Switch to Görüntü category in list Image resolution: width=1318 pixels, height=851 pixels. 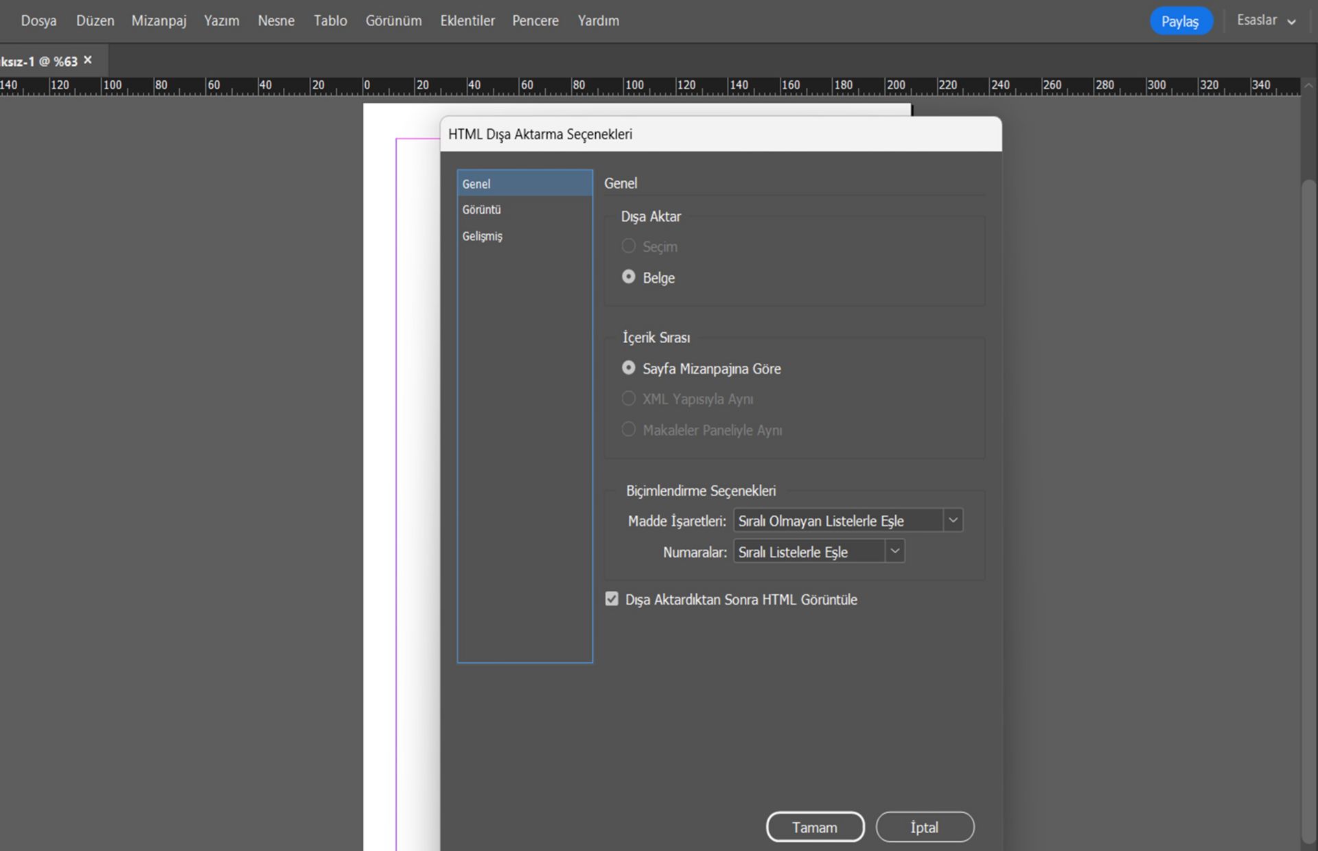481,209
